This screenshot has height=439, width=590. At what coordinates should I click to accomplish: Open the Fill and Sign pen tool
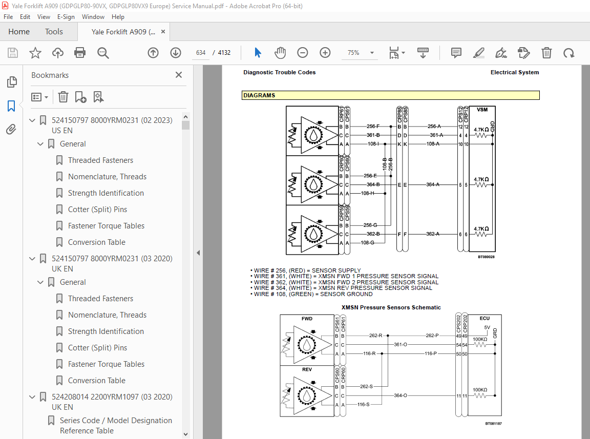(501, 53)
